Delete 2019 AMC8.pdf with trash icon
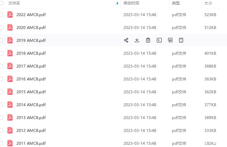Screen dimensions: 227x147 pos(148,40)
